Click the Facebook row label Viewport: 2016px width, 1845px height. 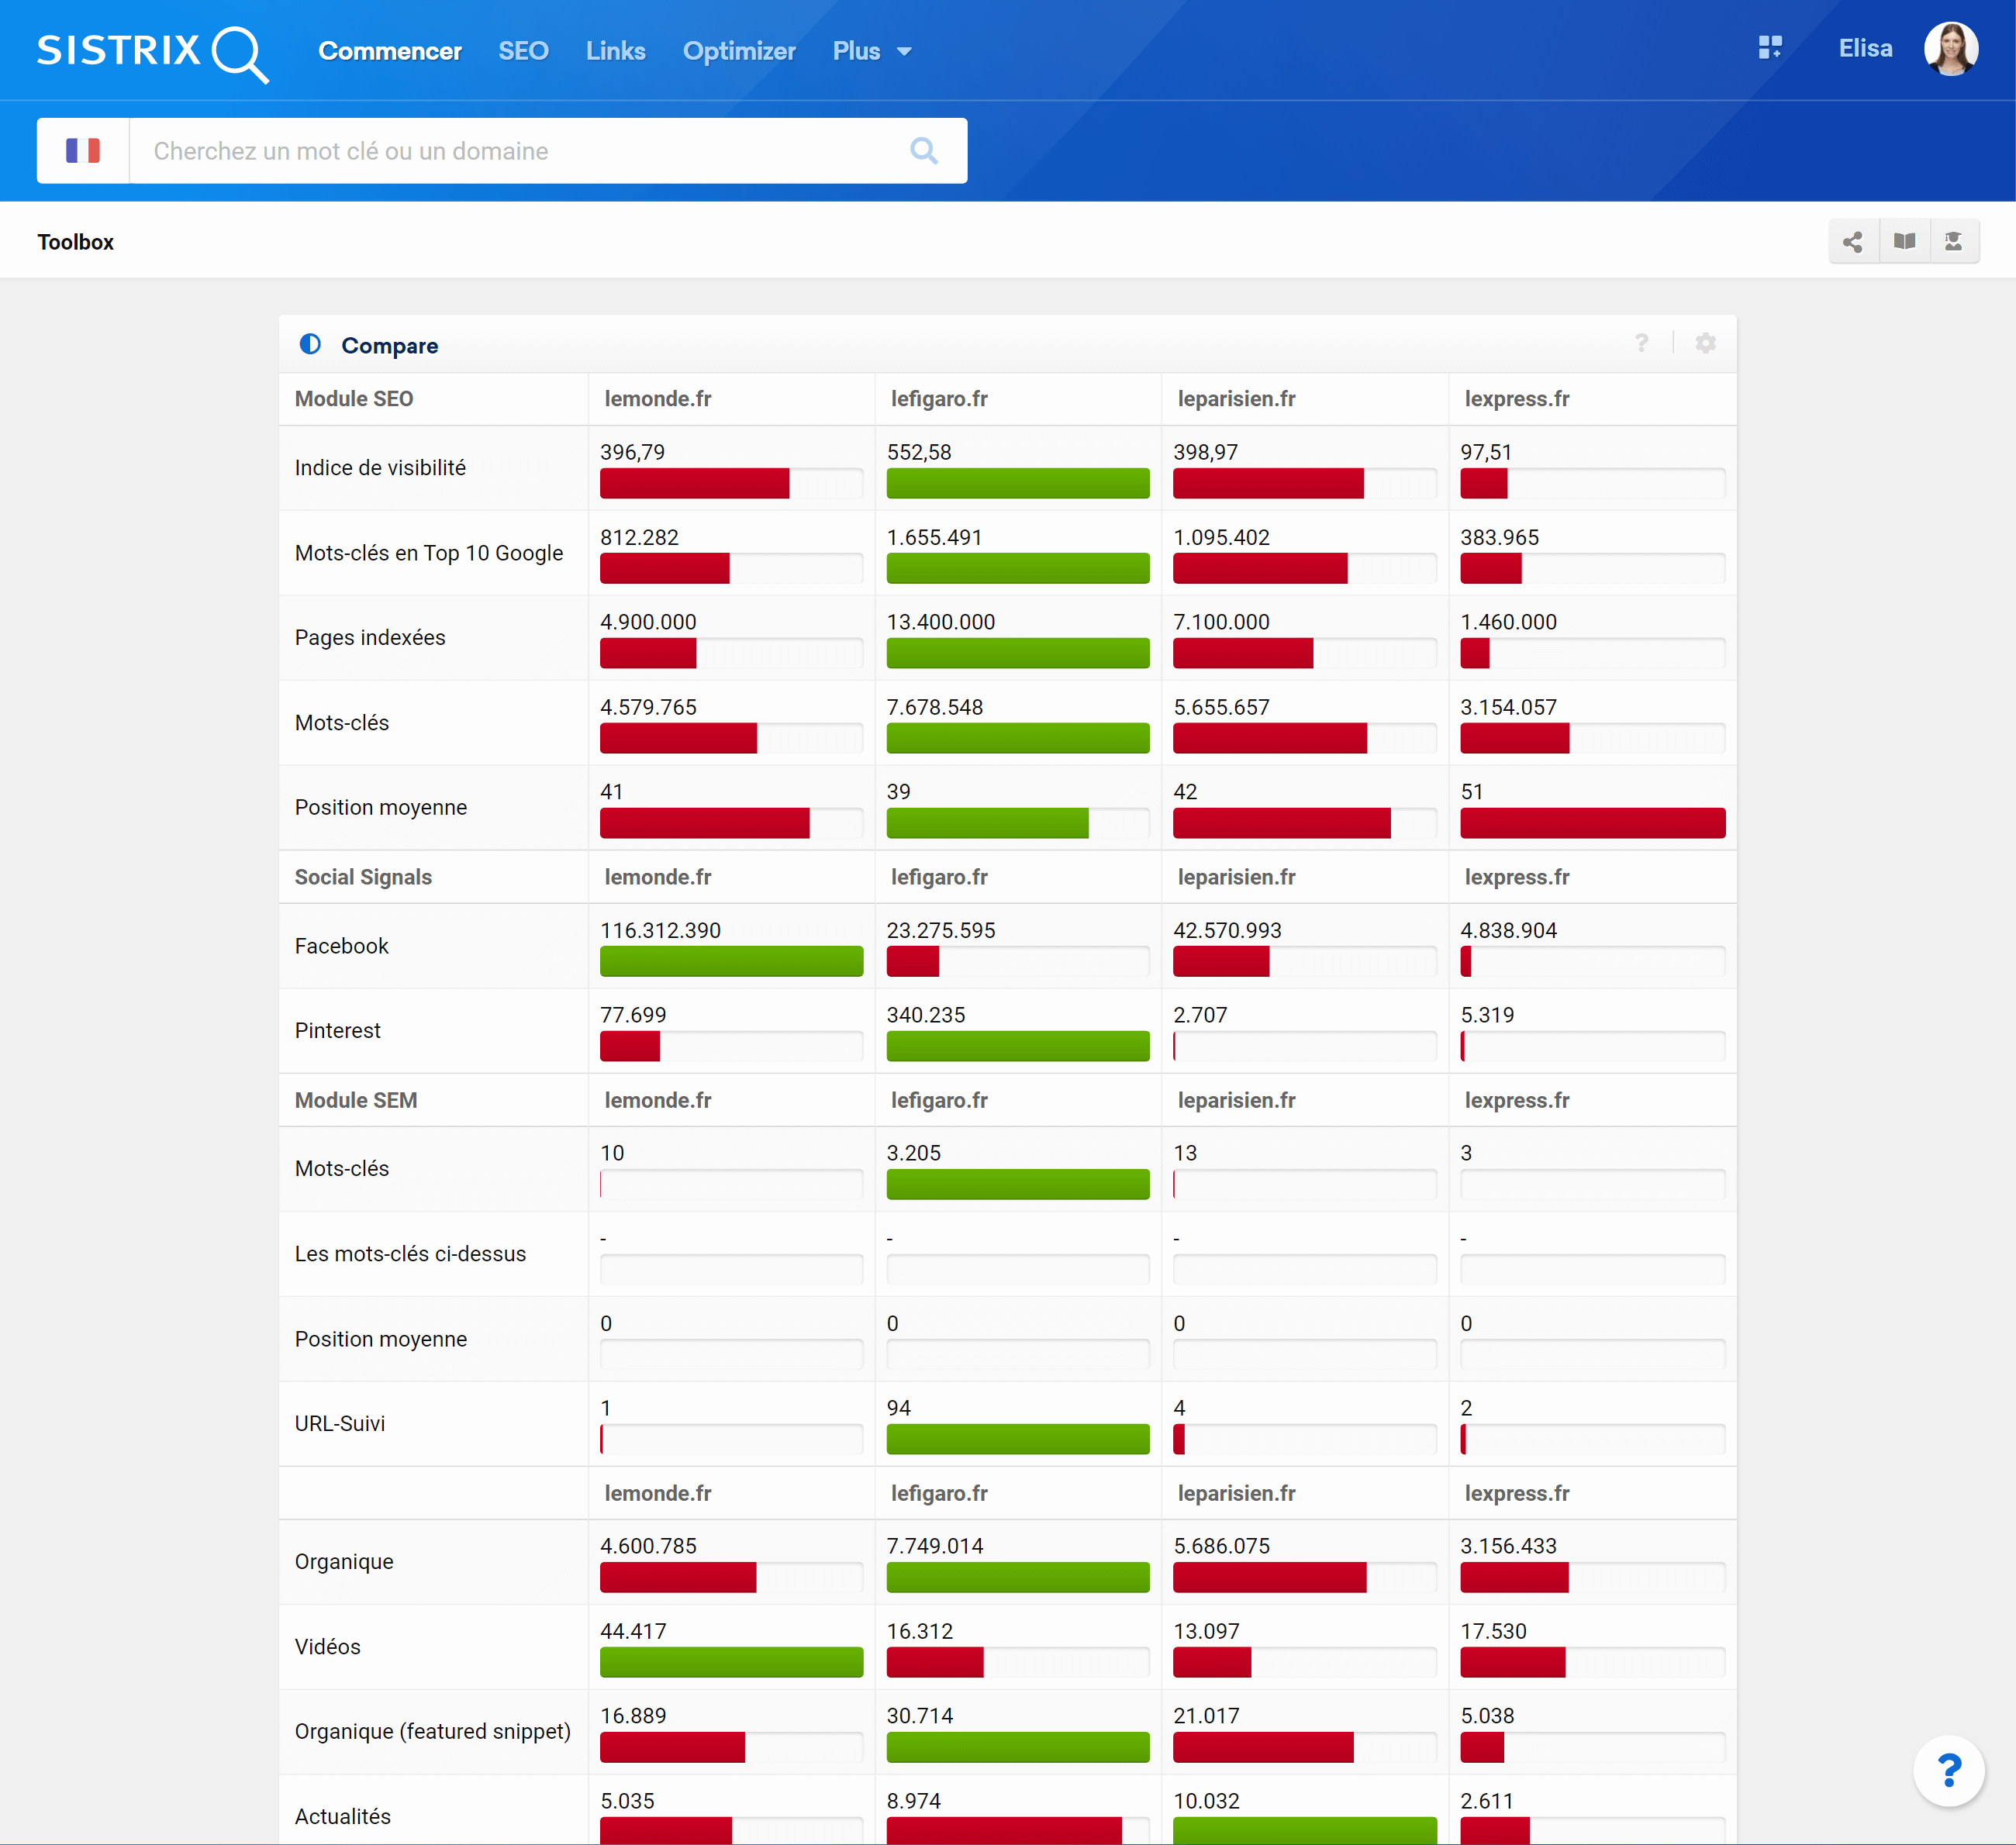click(341, 946)
